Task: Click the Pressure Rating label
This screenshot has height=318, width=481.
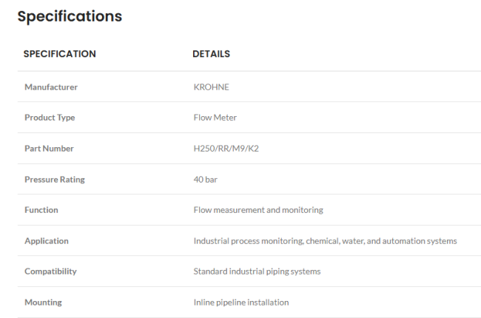Action: click(55, 180)
